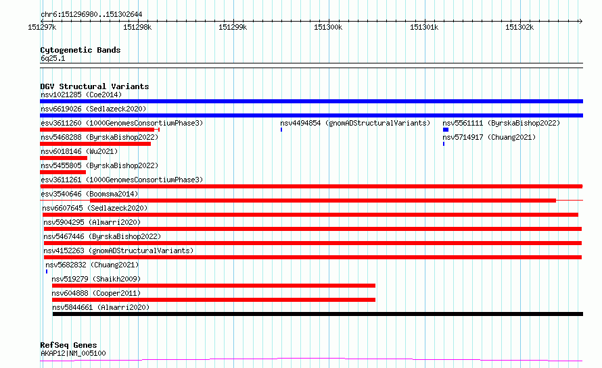602x368 pixels.
Task: Select the red nsv5468288 variant bar
Action: click(x=95, y=144)
